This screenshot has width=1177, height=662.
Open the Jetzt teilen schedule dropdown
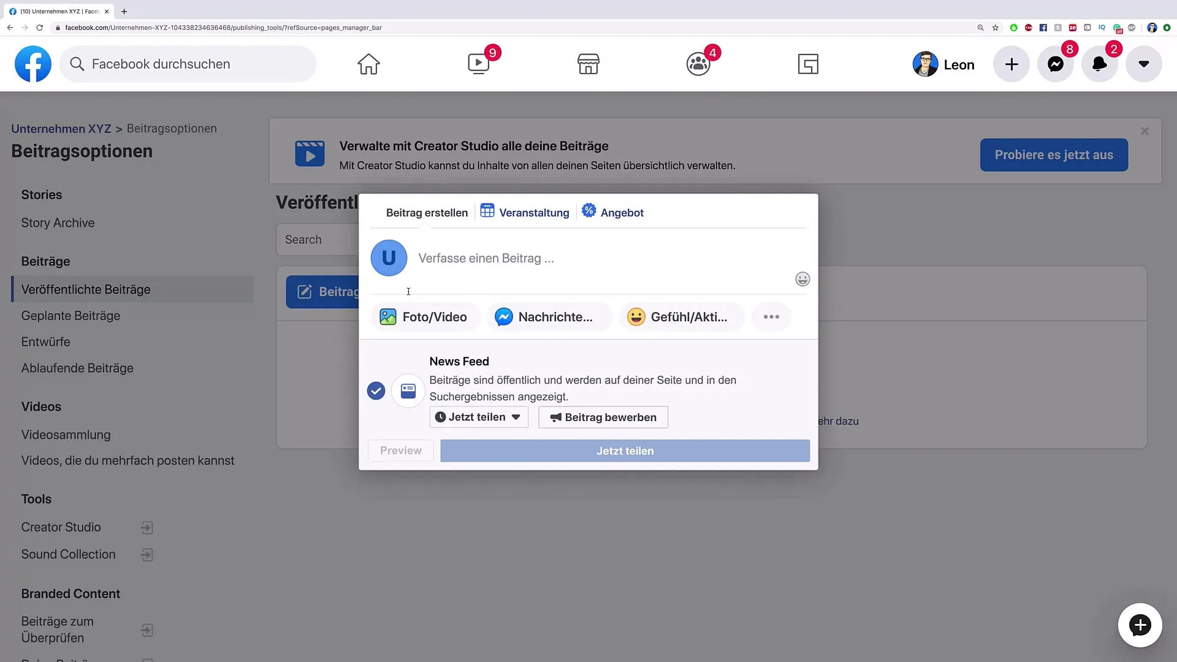point(479,417)
